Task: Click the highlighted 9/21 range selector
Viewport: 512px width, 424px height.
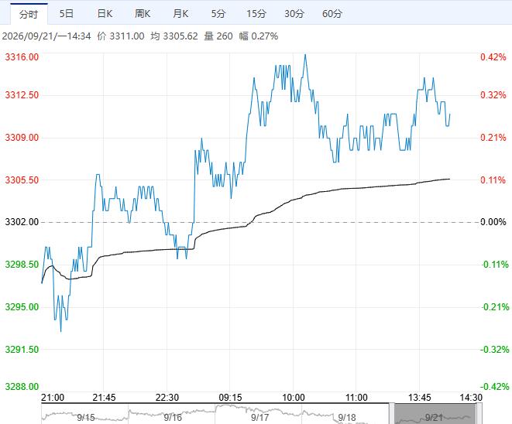Action: click(435, 414)
